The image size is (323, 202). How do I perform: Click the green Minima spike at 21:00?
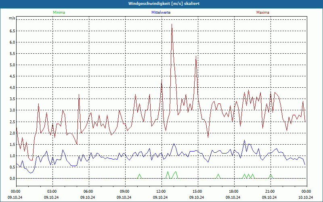point(271,175)
